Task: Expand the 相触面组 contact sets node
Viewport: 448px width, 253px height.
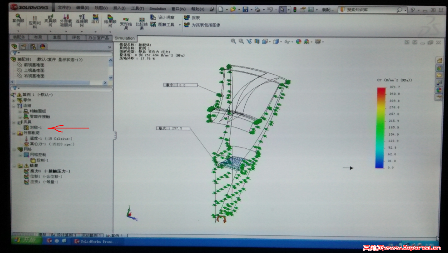Action: click(x=20, y=111)
